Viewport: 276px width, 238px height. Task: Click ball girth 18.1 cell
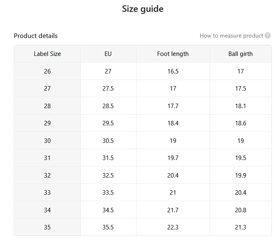tap(241, 106)
